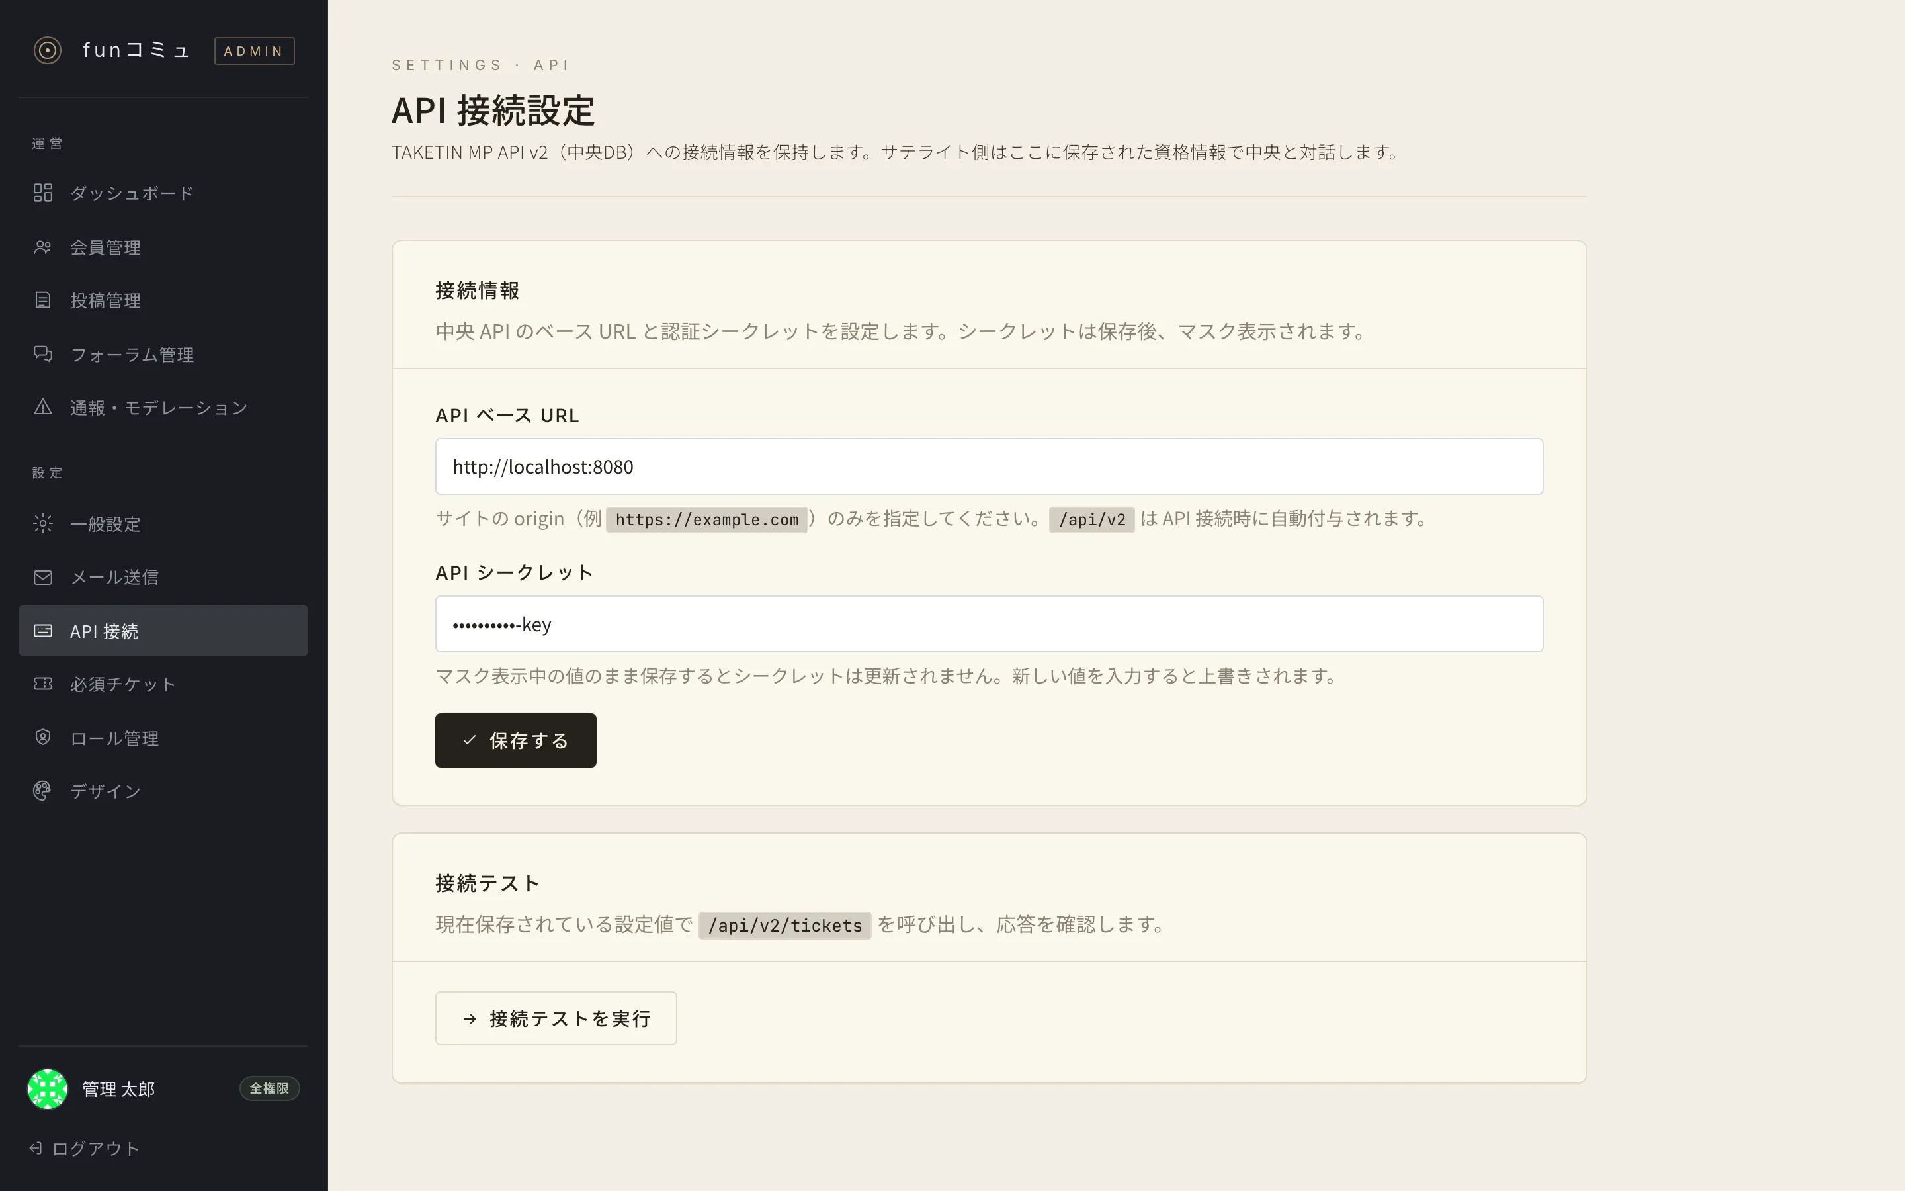Click the API 接続設定 page heading
The height and width of the screenshot is (1191, 1905).
point(493,110)
